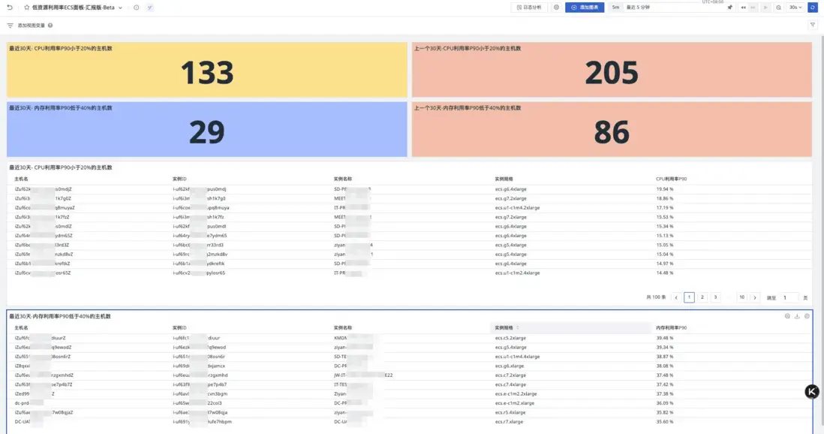
Task: Click the 19.94 % CPU value cell
Action: 665,189
